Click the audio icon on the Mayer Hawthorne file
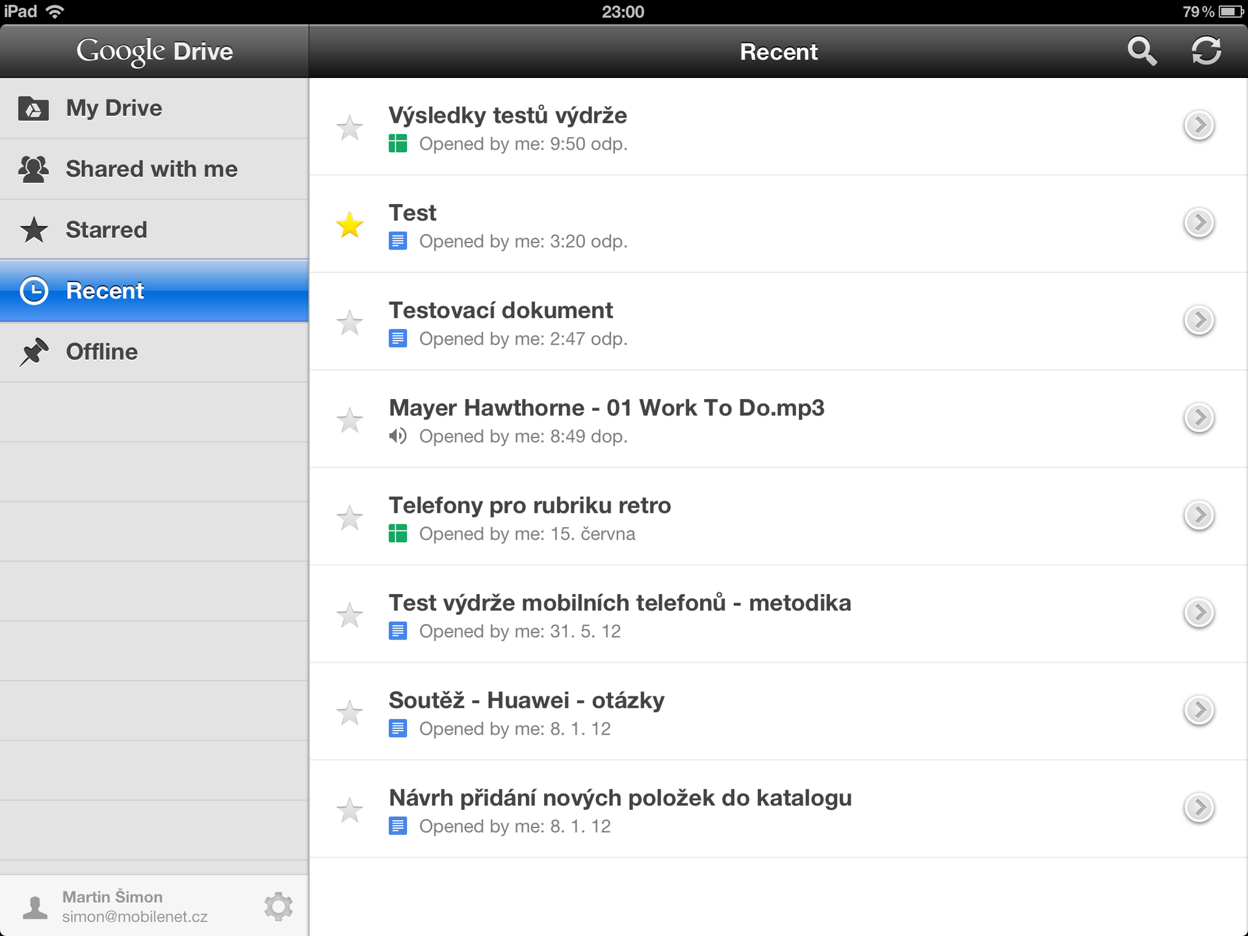The image size is (1248, 936). [x=399, y=436]
